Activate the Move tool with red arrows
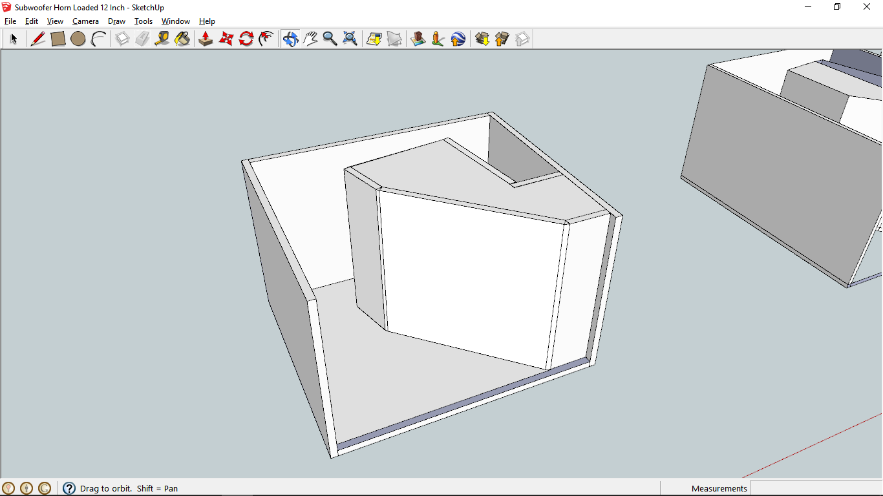 226,39
